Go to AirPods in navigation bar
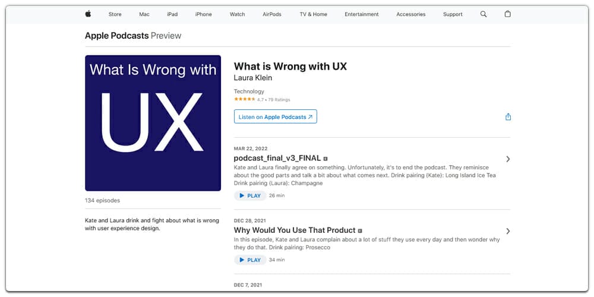The height and width of the screenshot is (297, 594). point(272,14)
